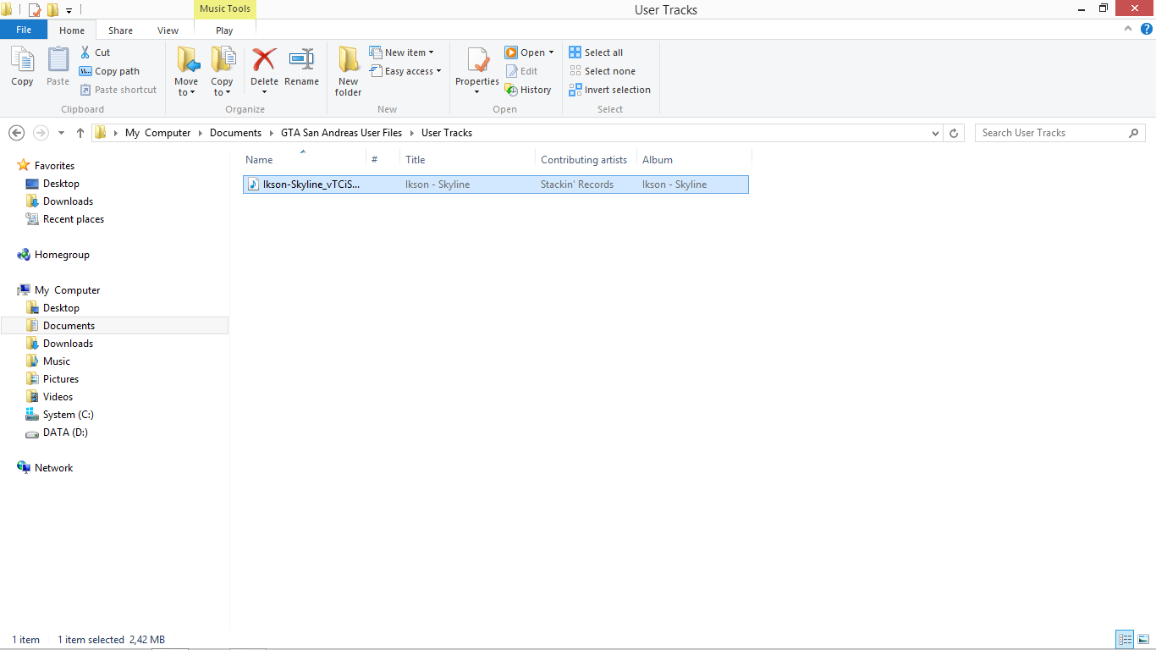Delete the selected file using the red X icon
This screenshot has width=1156, height=650.
pyautogui.click(x=264, y=63)
